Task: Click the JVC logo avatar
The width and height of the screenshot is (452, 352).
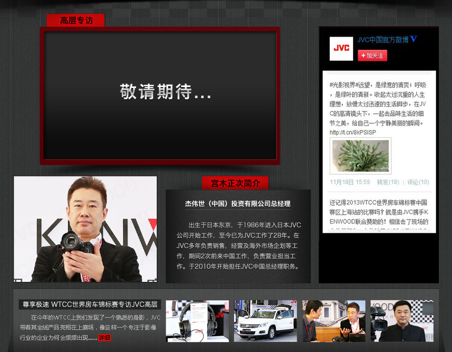Action: pyautogui.click(x=341, y=48)
